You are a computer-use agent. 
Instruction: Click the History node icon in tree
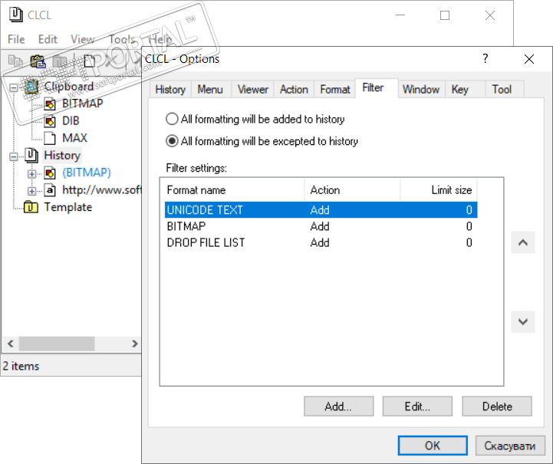point(31,156)
